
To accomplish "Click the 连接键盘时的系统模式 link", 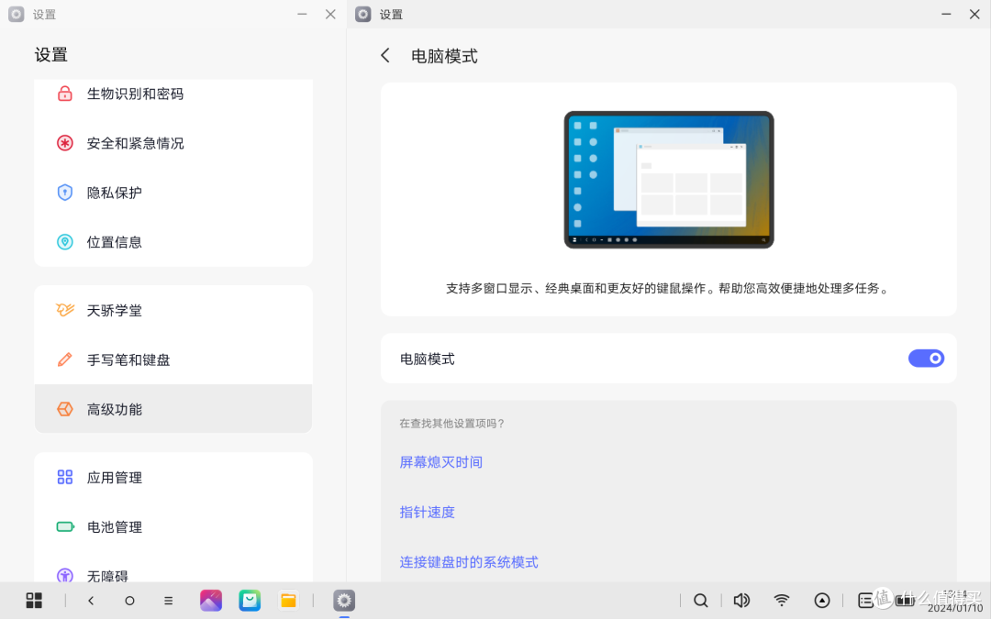I will point(468,561).
